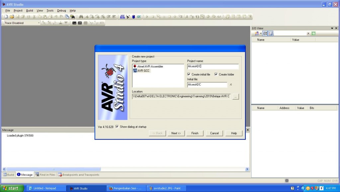340x192 pixels.
Task: Toggle Show dialog at startup checkbox
Action: [x=117, y=127]
